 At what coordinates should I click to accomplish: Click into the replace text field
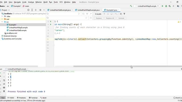67,18
